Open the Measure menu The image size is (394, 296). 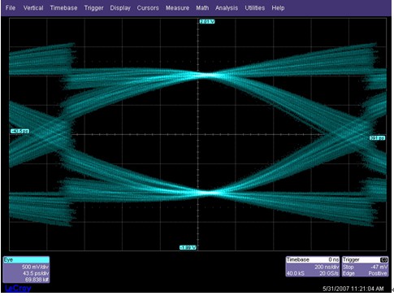[177, 8]
